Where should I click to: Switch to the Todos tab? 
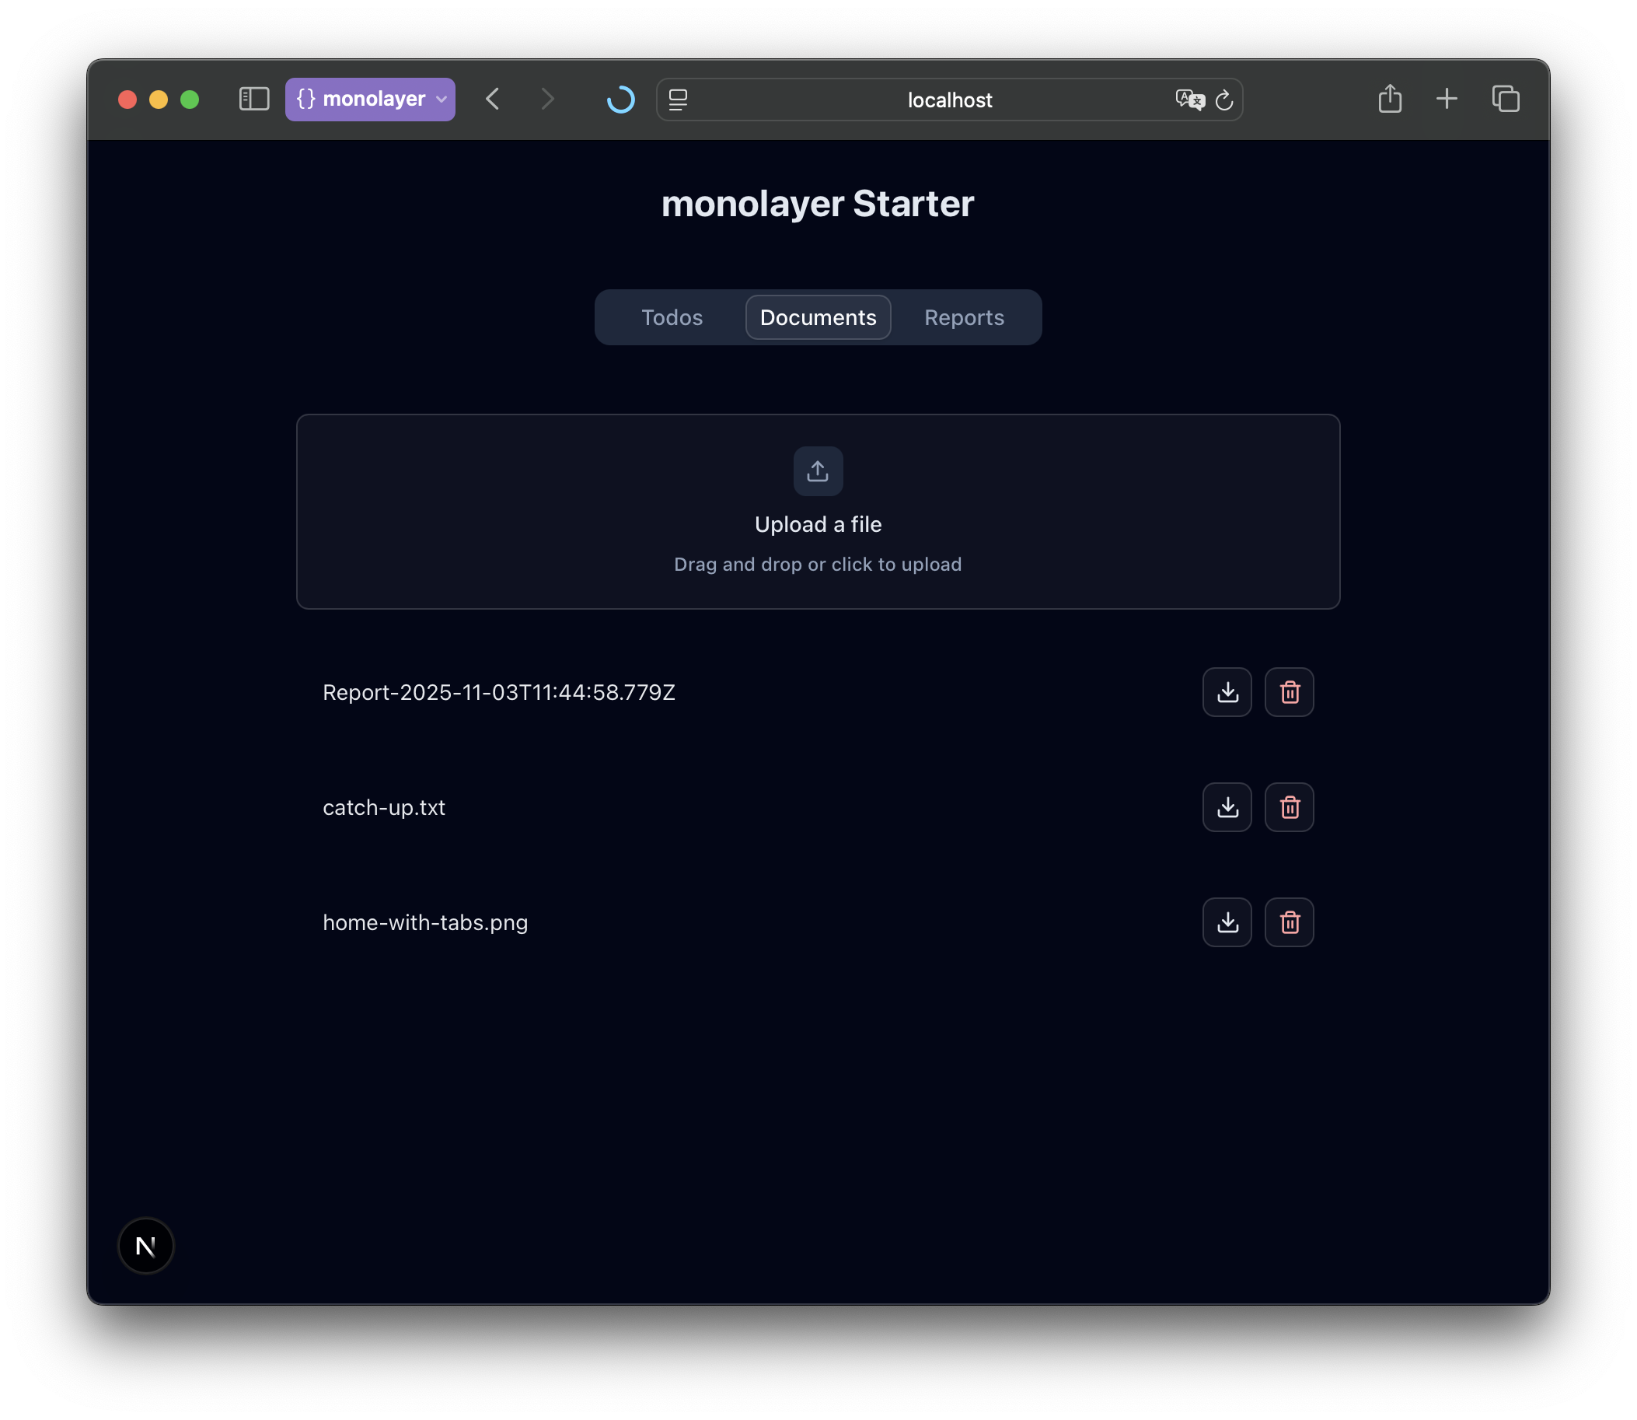[x=672, y=318]
